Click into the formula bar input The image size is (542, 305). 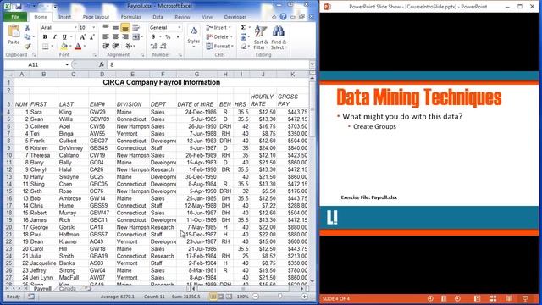(x=207, y=64)
